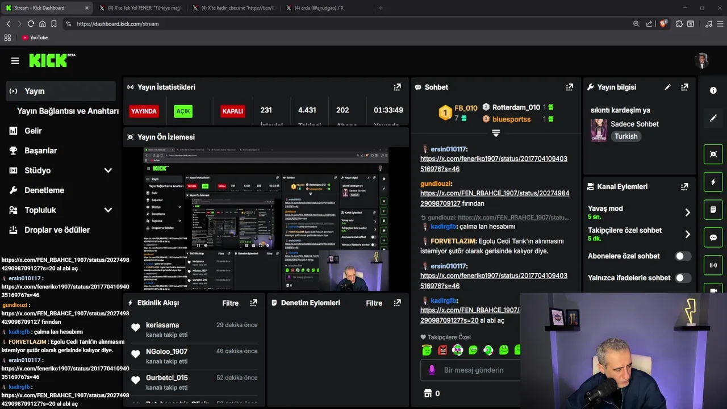This screenshot has height=409, width=727.
Task: Click the Sadece Sohbet category thumbnail
Action: tap(599, 130)
